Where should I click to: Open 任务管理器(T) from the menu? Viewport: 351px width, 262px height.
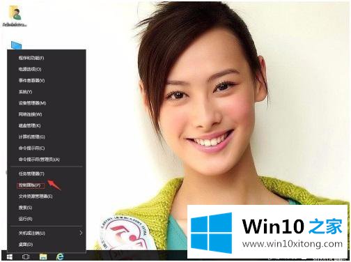click(47, 174)
